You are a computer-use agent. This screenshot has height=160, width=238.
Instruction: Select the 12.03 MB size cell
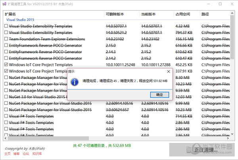click(x=184, y=97)
